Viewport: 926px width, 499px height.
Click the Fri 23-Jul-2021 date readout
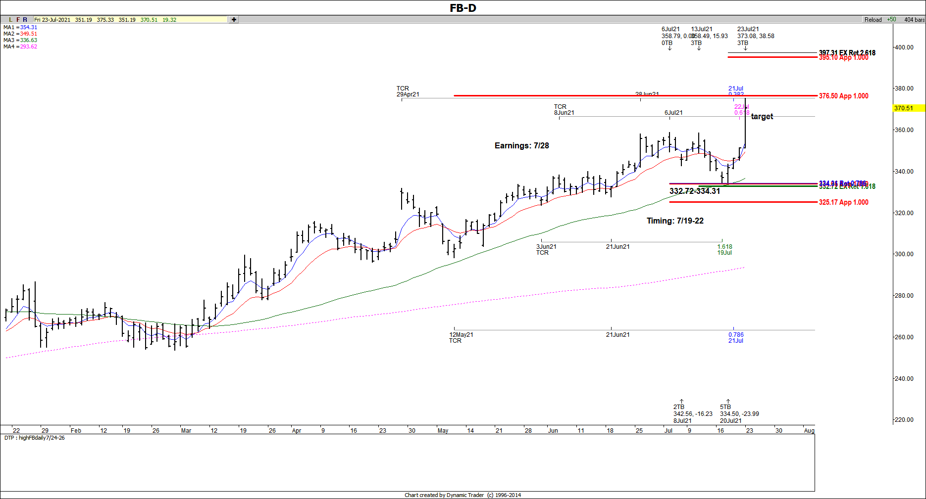52,20
